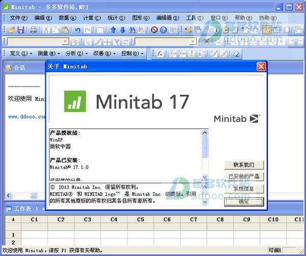Click the sigma StatGuide icon
Screen dimensions: 306x256
click(x=173, y=30)
